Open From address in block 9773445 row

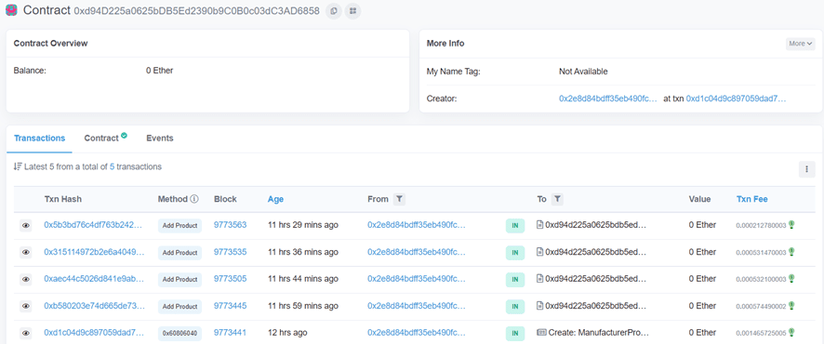[x=417, y=306]
